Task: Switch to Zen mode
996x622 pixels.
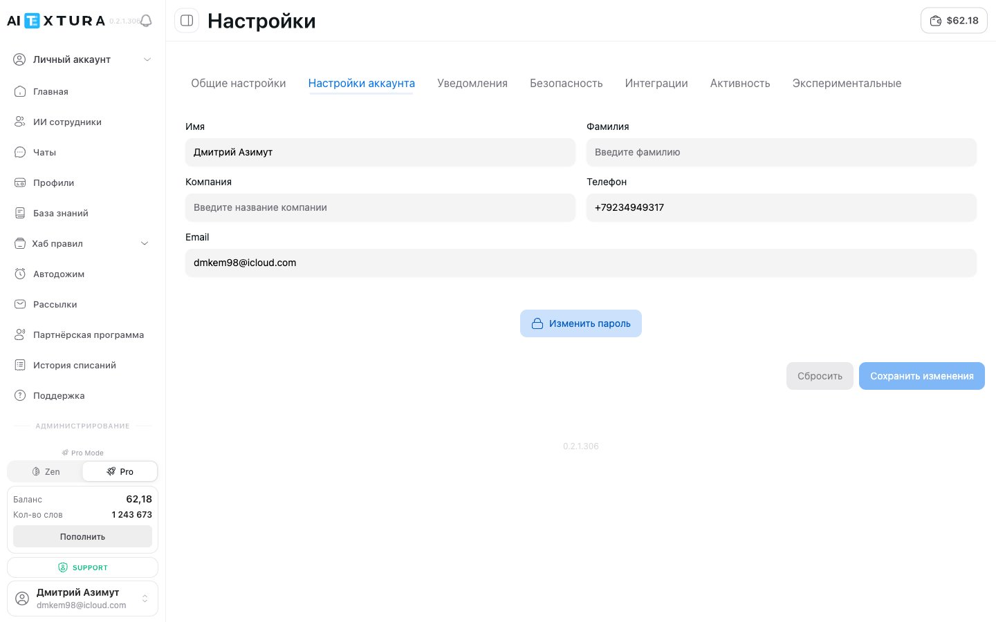Action: (x=46, y=471)
